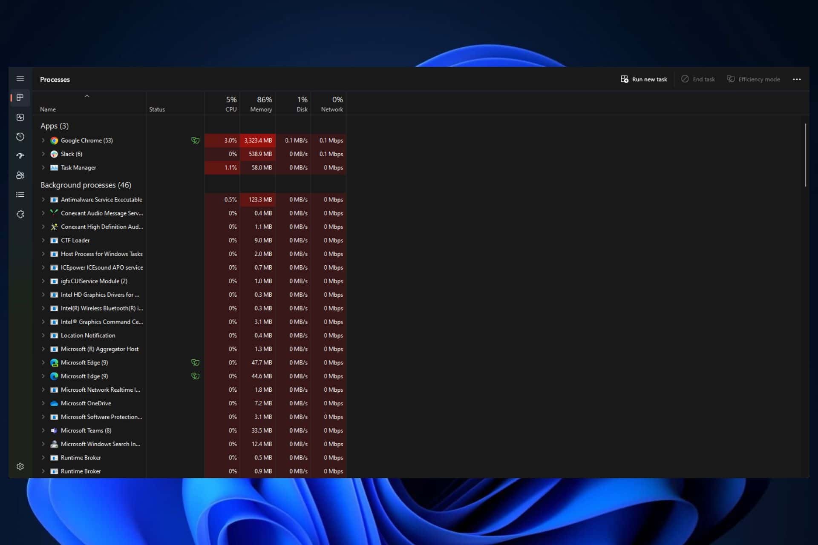818x545 pixels.
Task: Toggle efficiency mode for a process
Action: [754, 79]
